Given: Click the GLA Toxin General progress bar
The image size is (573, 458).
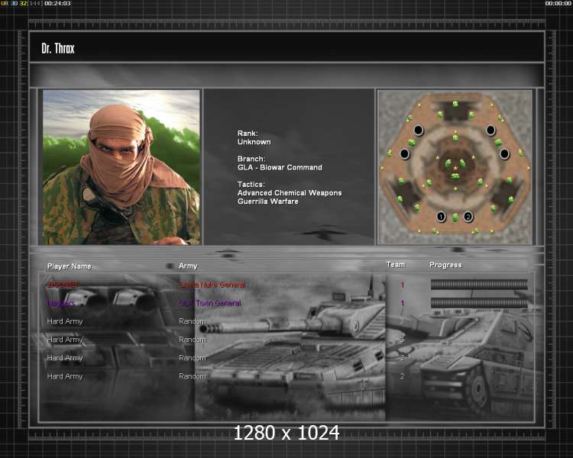Looking at the screenshot, I should point(479,302).
